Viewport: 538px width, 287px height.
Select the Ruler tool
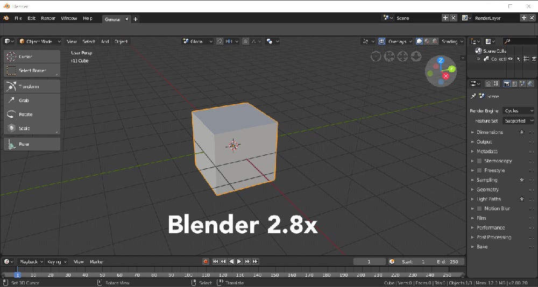32,144
